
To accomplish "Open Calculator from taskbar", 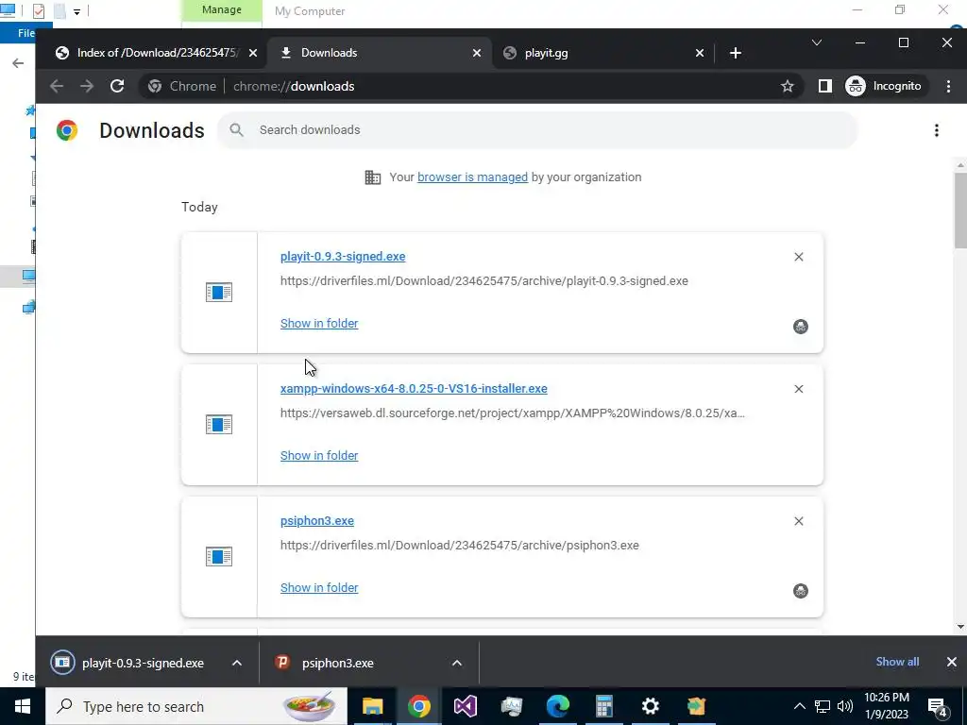I will coord(603,706).
